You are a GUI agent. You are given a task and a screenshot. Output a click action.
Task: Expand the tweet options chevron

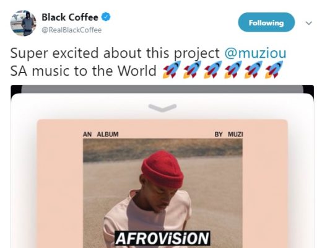(x=308, y=23)
